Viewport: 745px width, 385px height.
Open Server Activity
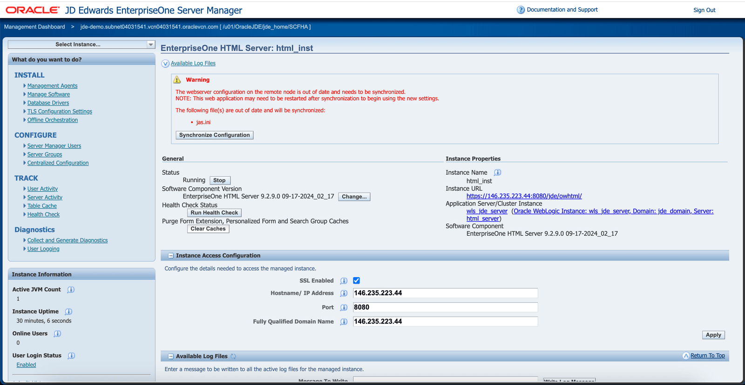(x=45, y=198)
